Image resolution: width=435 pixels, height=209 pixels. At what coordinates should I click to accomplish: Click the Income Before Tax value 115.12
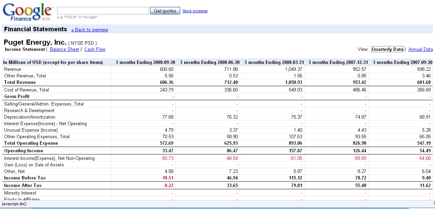tap(296, 178)
